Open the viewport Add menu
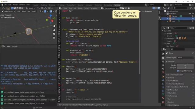The width and height of the screenshot is (195, 109). pos(29,12)
